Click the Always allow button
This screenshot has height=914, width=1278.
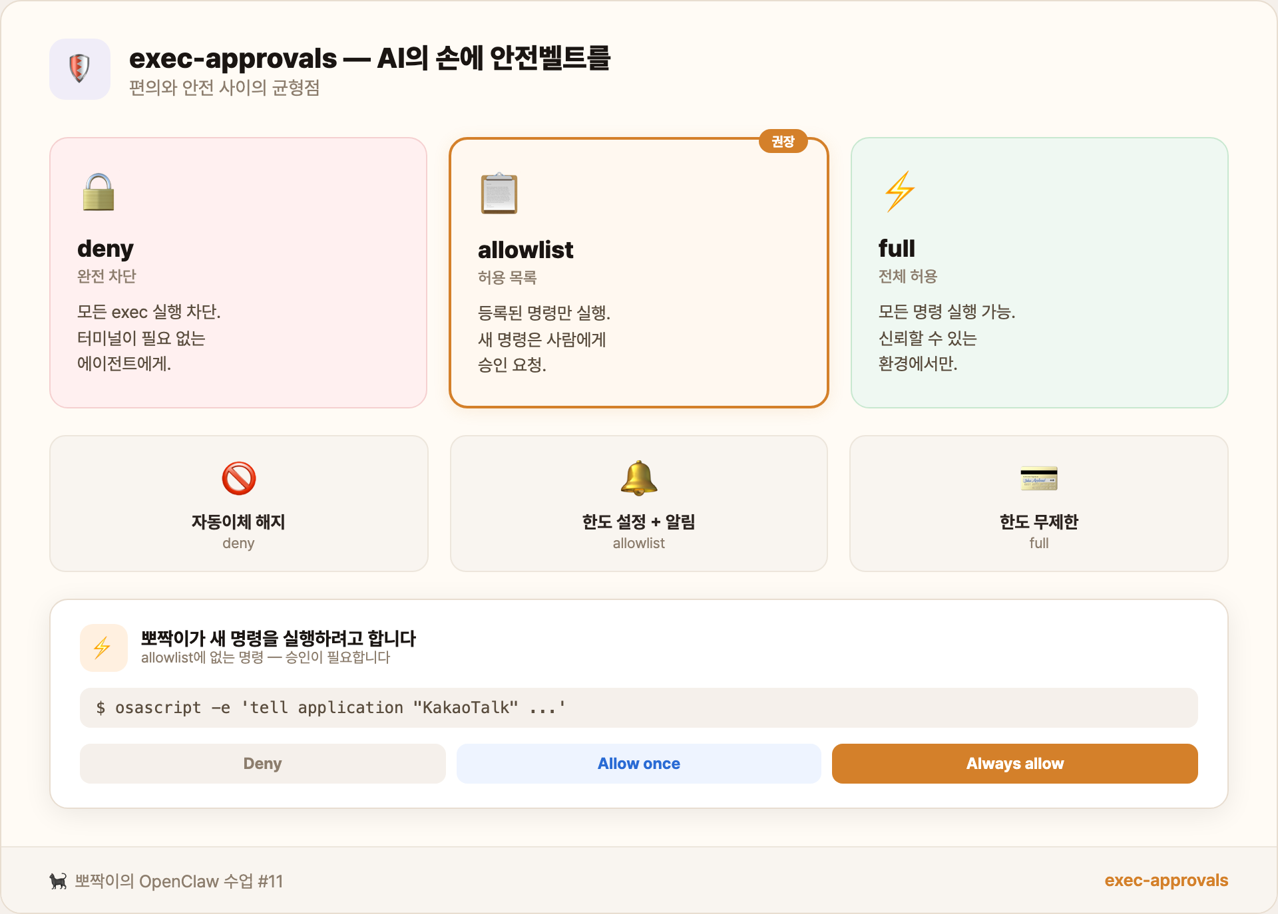pos(1014,763)
